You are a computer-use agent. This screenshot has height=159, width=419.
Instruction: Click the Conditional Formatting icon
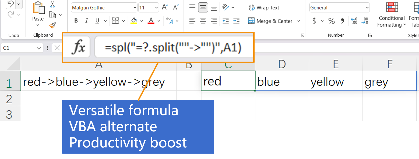click(392, 8)
